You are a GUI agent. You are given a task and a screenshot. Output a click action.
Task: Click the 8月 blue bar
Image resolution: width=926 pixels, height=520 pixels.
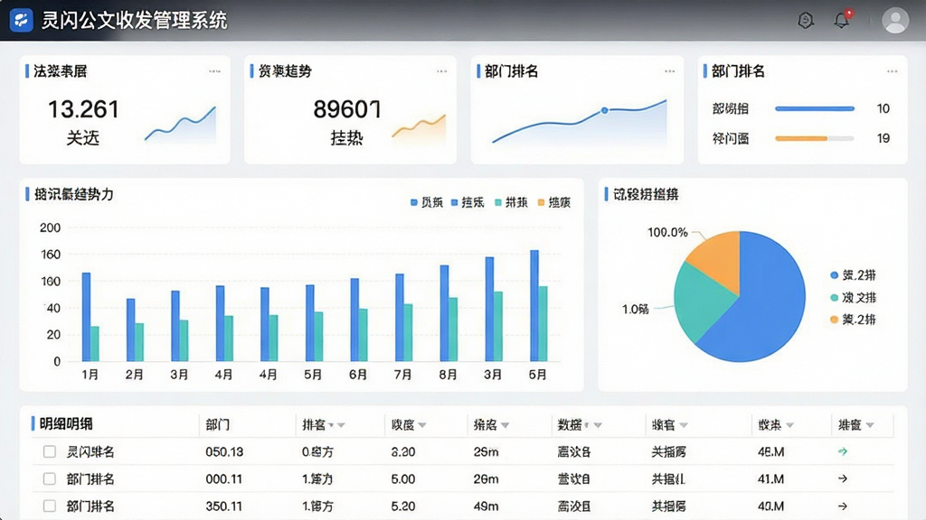[444, 313]
